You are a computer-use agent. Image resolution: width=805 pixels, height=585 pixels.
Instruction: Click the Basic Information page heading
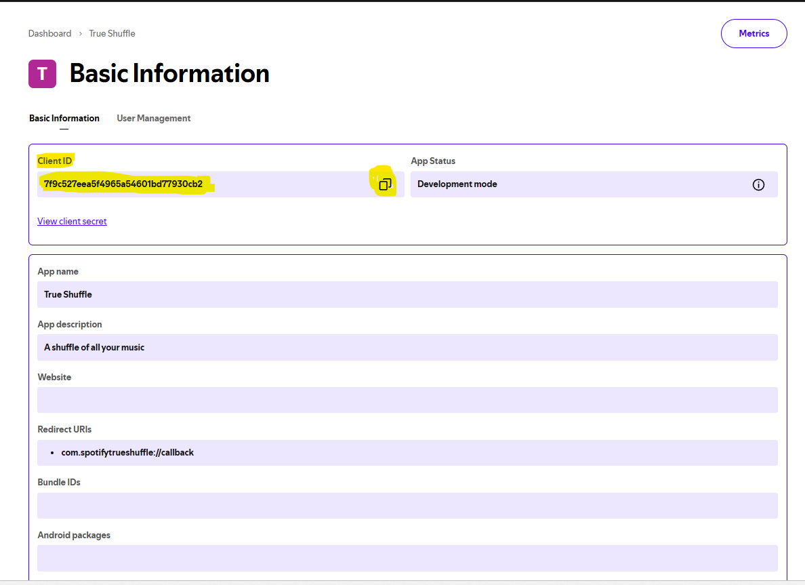(169, 73)
